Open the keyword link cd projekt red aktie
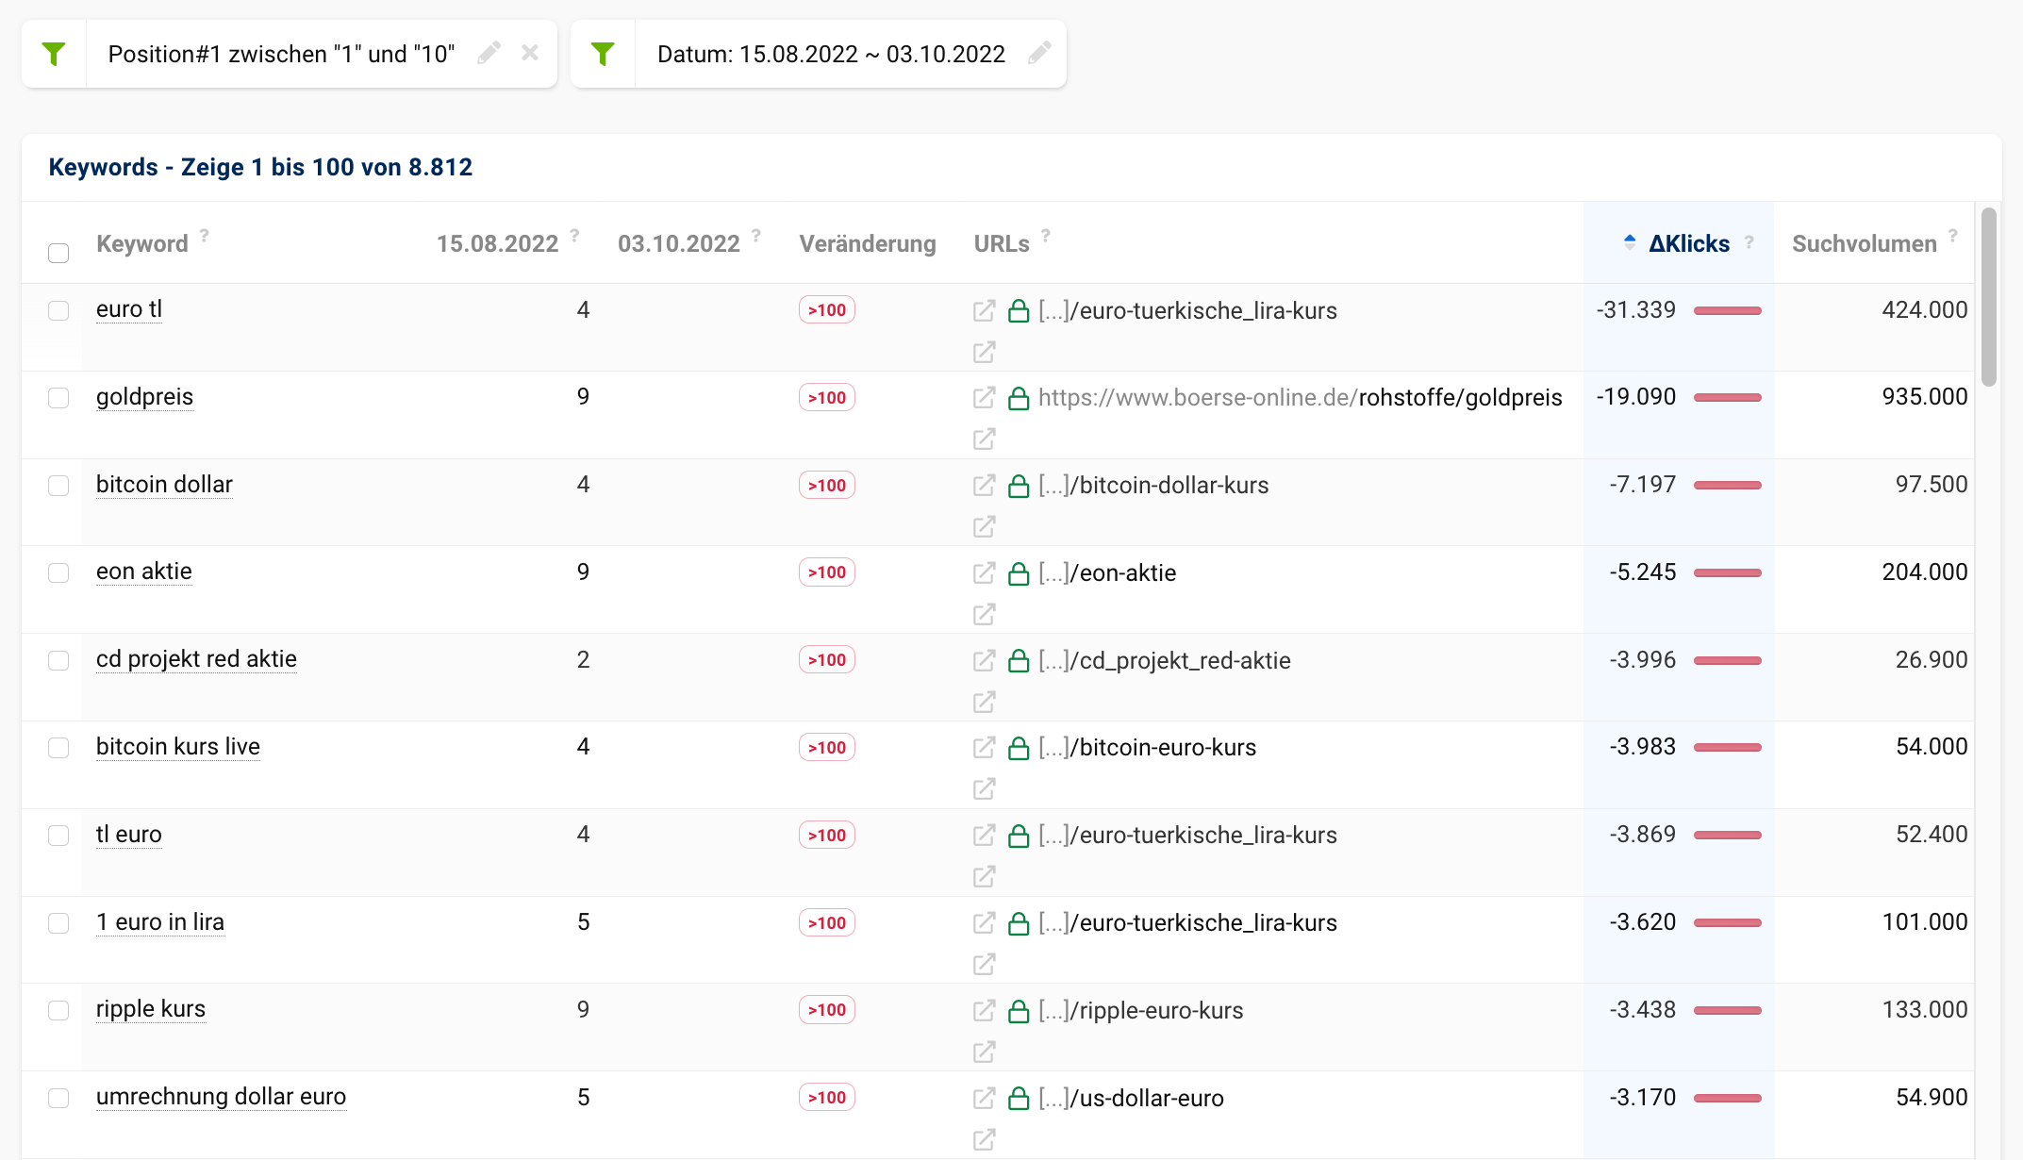 click(x=196, y=659)
